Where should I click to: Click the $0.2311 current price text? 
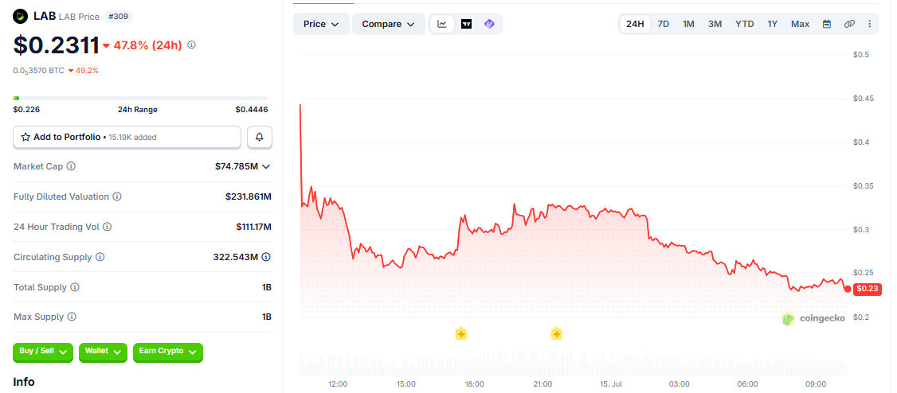click(x=56, y=45)
